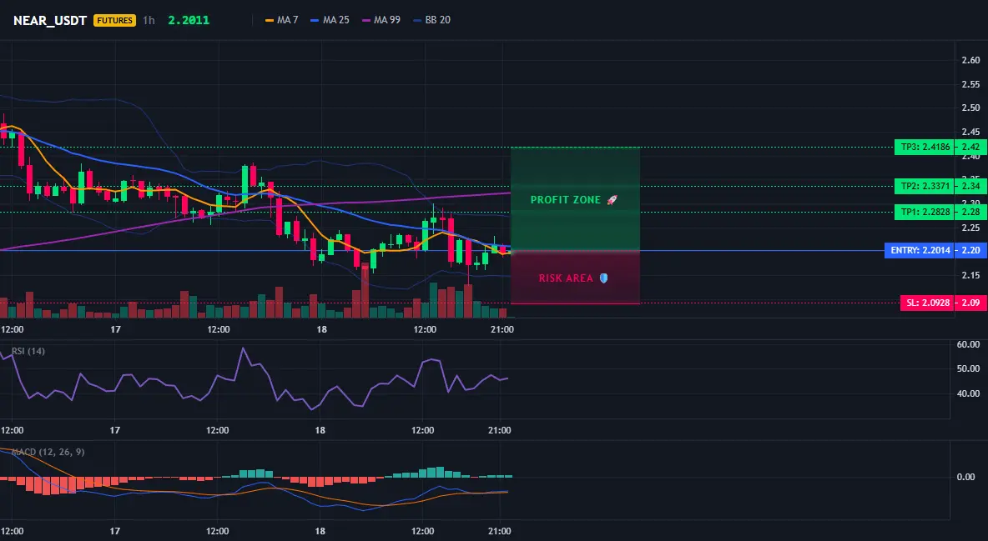Screen dimensions: 988x541
Task: Click the ENTRY: 2.2014 price label
Action: pyautogui.click(x=920, y=251)
